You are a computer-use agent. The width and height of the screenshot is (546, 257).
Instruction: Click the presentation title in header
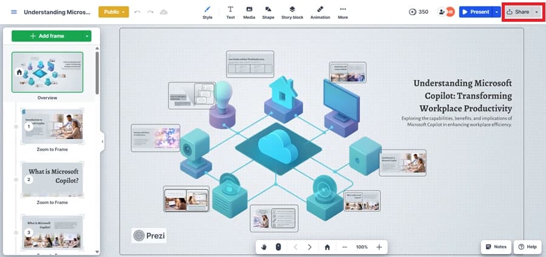(57, 12)
